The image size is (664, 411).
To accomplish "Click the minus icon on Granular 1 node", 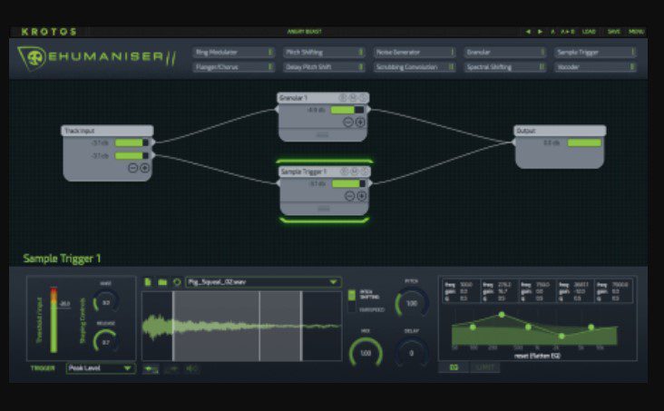I will [x=348, y=122].
